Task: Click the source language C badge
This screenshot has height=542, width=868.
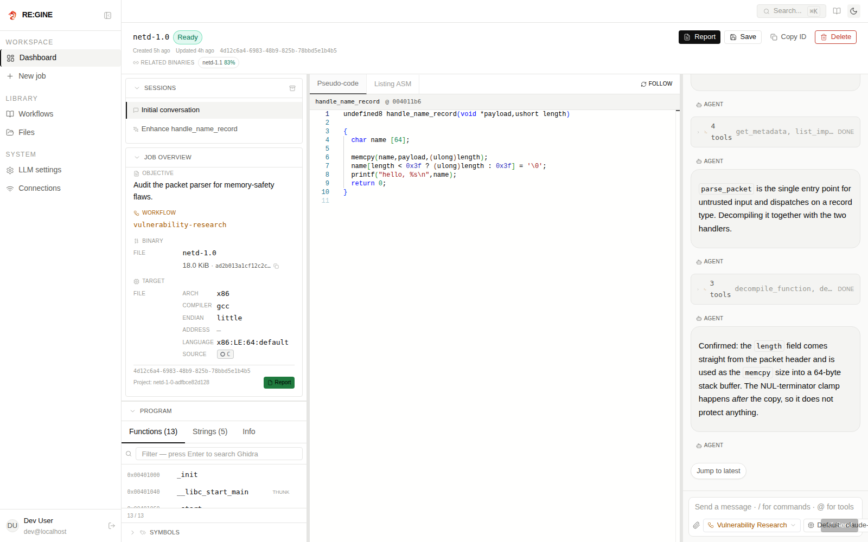Action: click(225, 354)
